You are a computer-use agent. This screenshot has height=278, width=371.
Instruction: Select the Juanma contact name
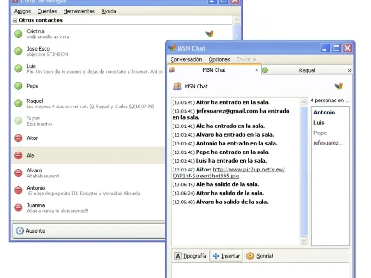click(x=36, y=205)
